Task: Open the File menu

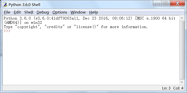Action: tap(7, 12)
